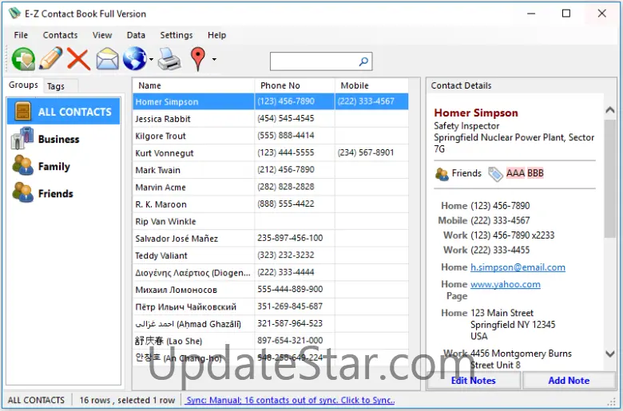Click the red map pin icon
This screenshot has height=411, width=623.
click(198, 59)
